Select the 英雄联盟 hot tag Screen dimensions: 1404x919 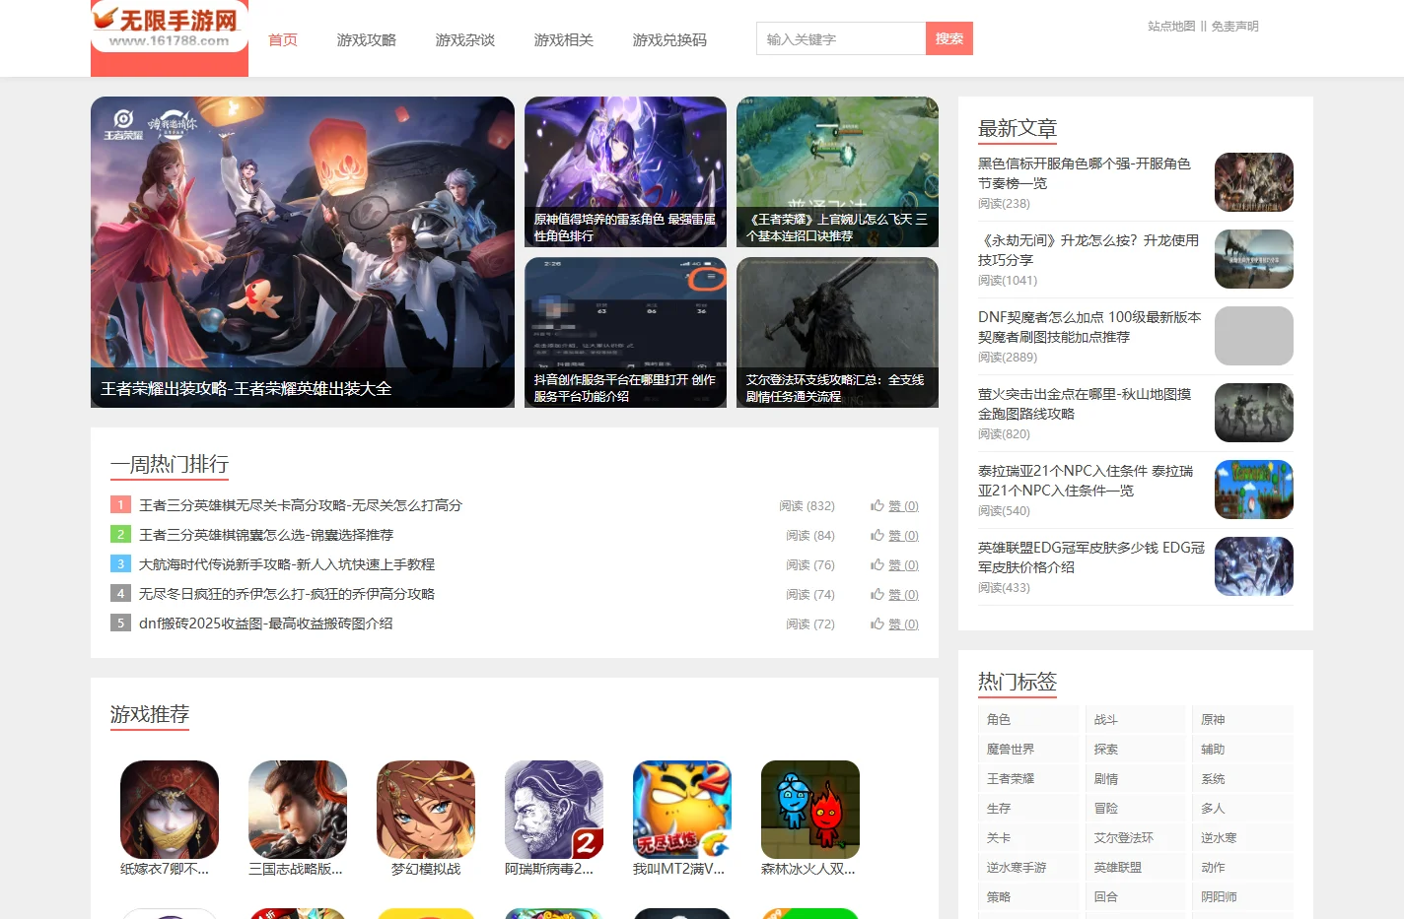click(x=1136, y=868)
